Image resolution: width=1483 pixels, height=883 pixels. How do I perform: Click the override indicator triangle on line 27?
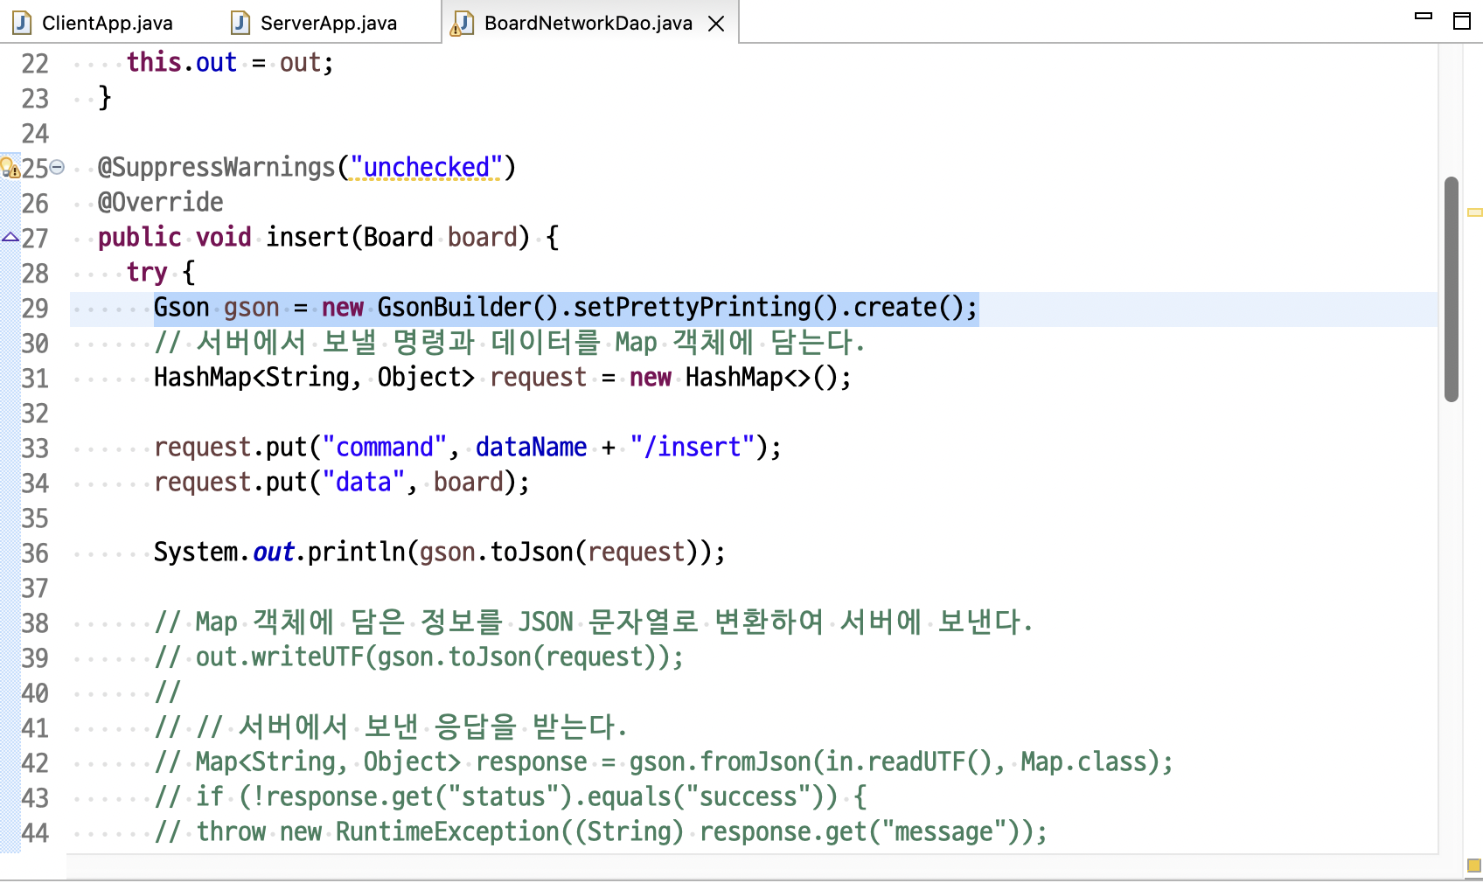point(10,237)
